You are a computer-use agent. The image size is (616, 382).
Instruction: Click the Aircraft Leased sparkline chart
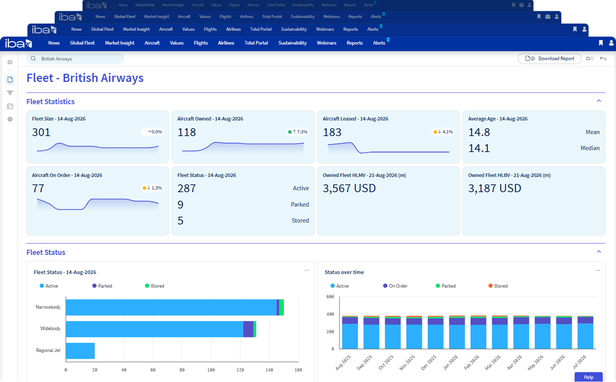tap(389, 147)
